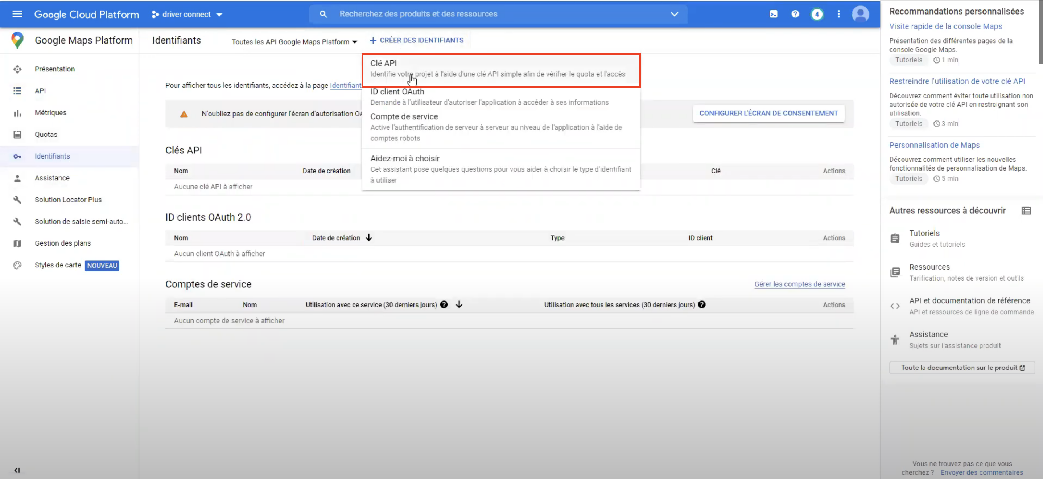Open the hamburger navigation menu
The image size is (1043, 479).
(x=17, y=14)
